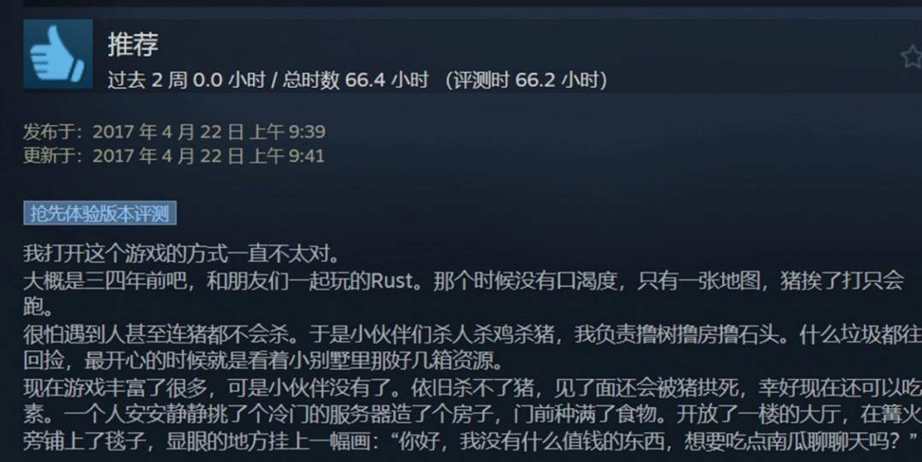Click the quoted text "你好，我没有什么值钱的东西"
This screenshot has height=462, width=922.
(534, 441)
